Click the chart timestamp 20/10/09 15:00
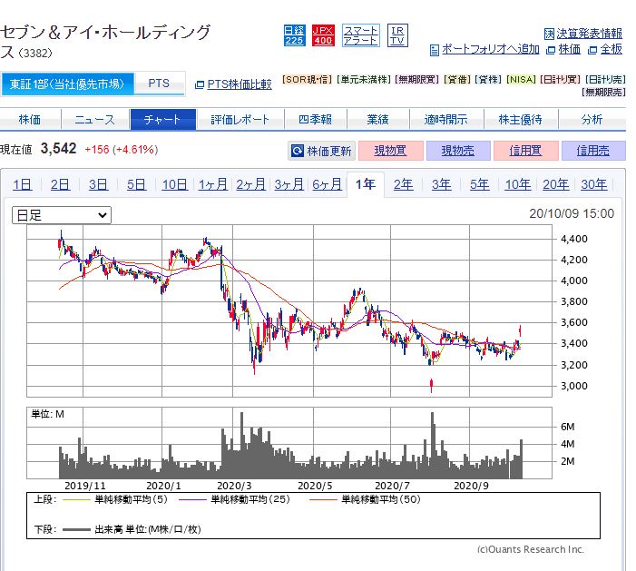Screen dimensions: 636x571 tap(572, 213)
